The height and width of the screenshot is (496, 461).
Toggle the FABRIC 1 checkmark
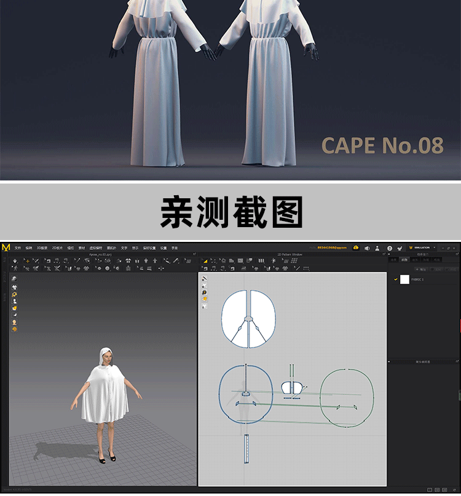pyautogui.click(x=396, y=279)
